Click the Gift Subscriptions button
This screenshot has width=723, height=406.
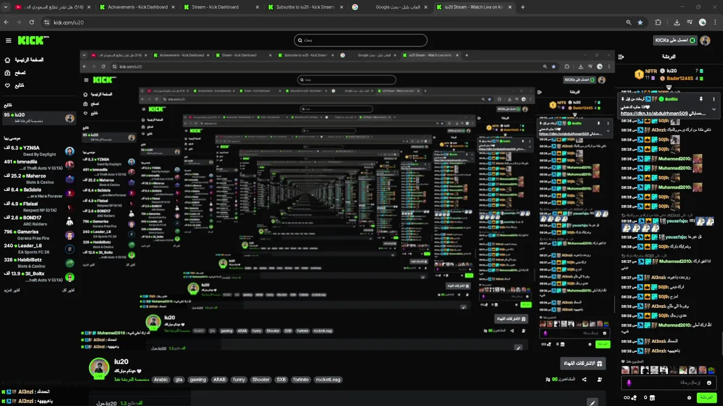click(x=583, y=364)
